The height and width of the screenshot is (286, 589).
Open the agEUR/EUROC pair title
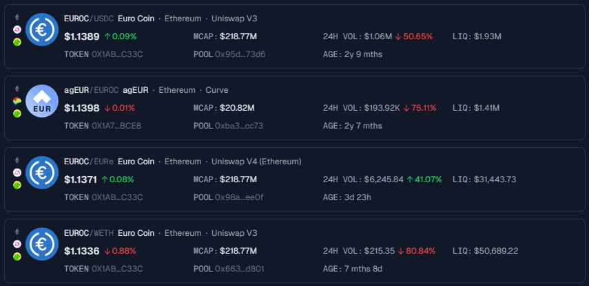pyautogui.click(x=91, y=89)
